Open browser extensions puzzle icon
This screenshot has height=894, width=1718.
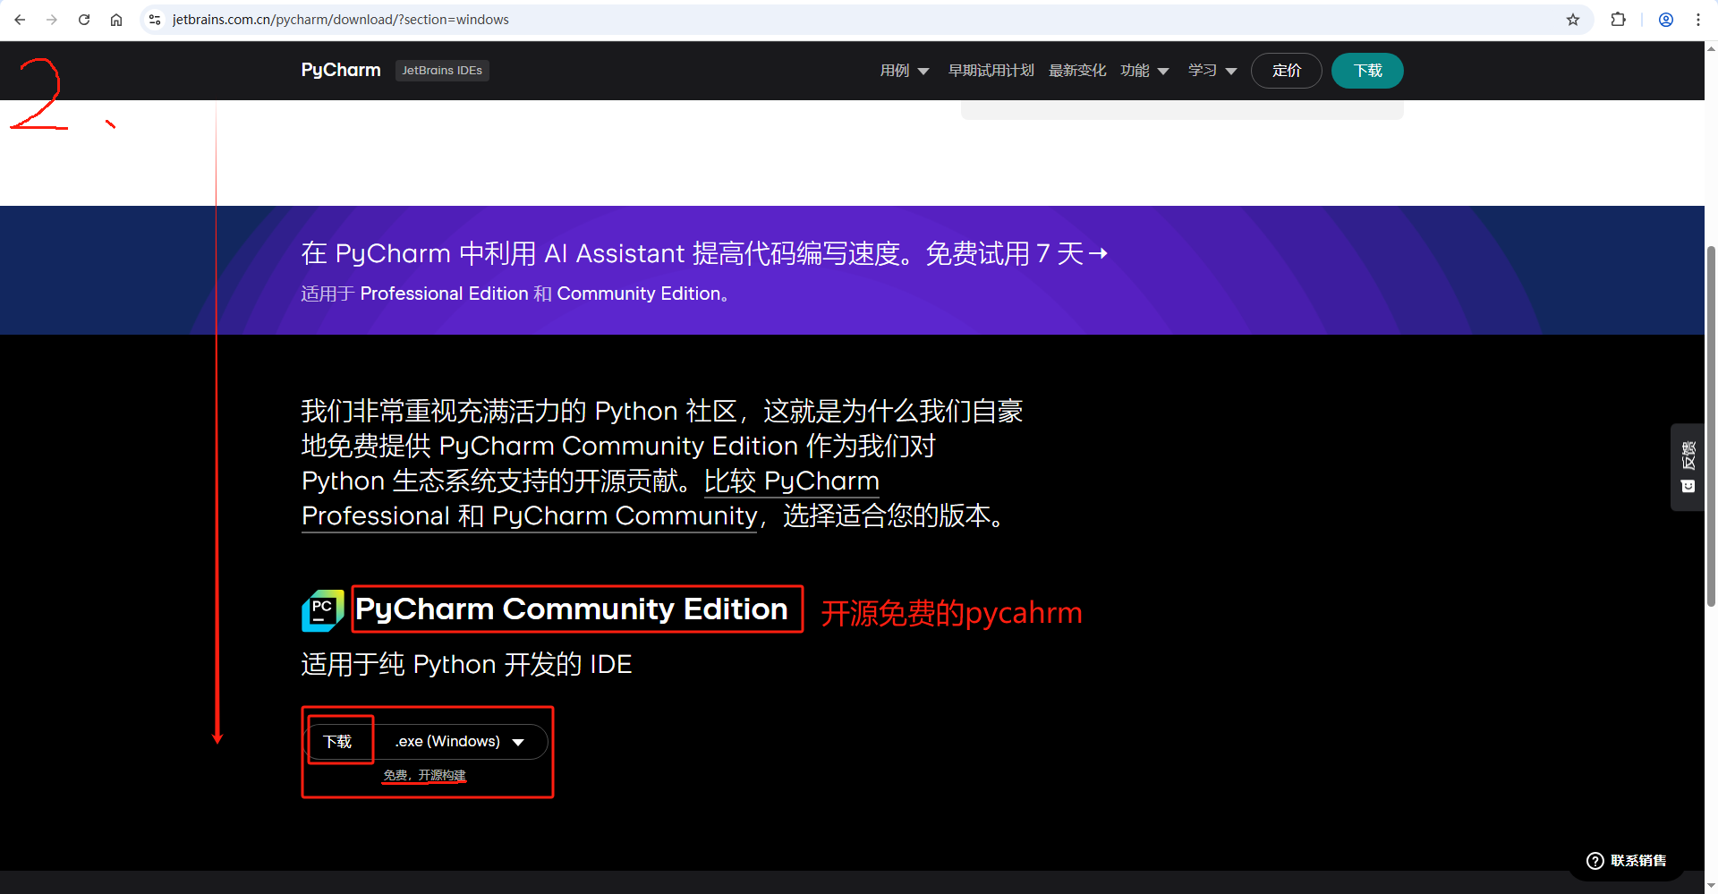point(1618,20)
